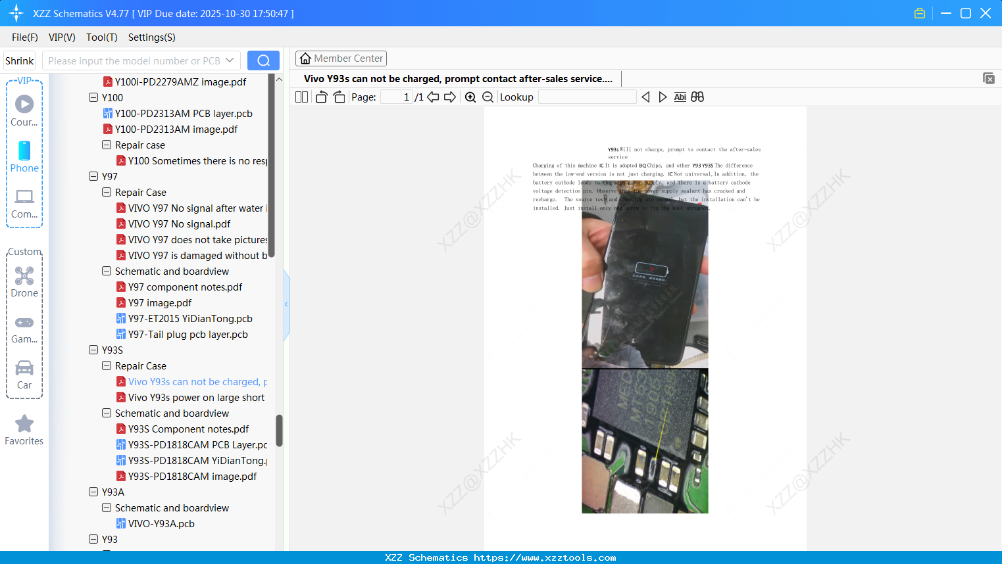Open search with the binoculars icon
Screen dimensions: 1002x564
[697, 97]
